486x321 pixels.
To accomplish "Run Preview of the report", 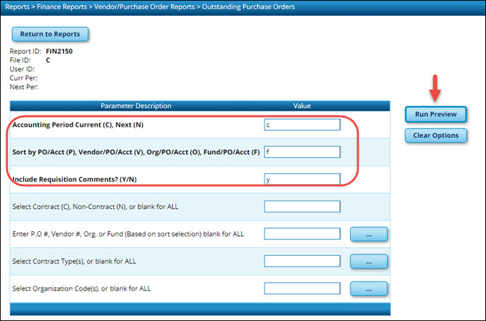I will [x=435, y=114].
